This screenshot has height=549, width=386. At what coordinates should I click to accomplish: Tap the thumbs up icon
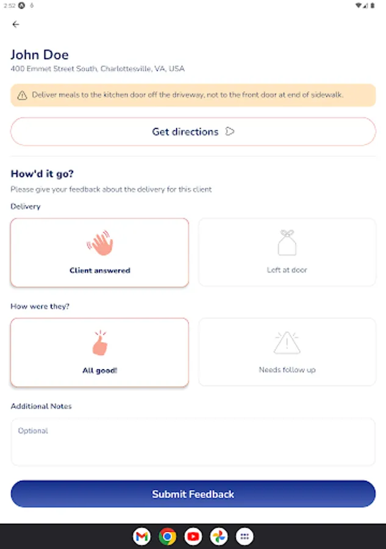click(99, 343)
